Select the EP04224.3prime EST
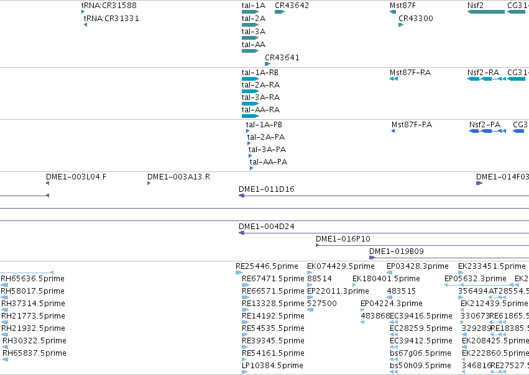Image resolution: width=529 pixels, height=375 pixels. point(362,310)
